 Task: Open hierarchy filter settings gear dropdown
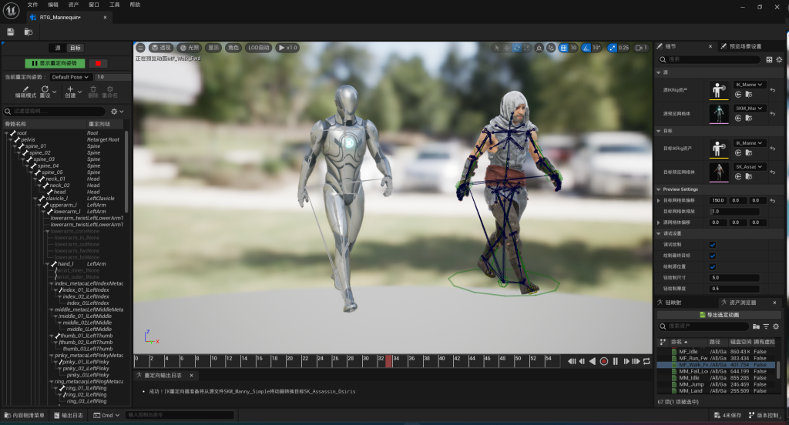tap(117, 111)
